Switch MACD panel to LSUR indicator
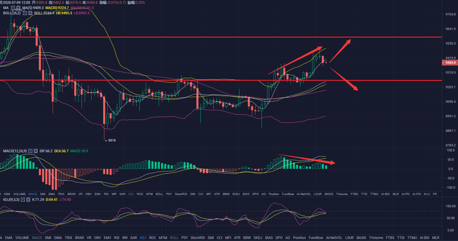The image size is (458, 241). tap(318, 194)
